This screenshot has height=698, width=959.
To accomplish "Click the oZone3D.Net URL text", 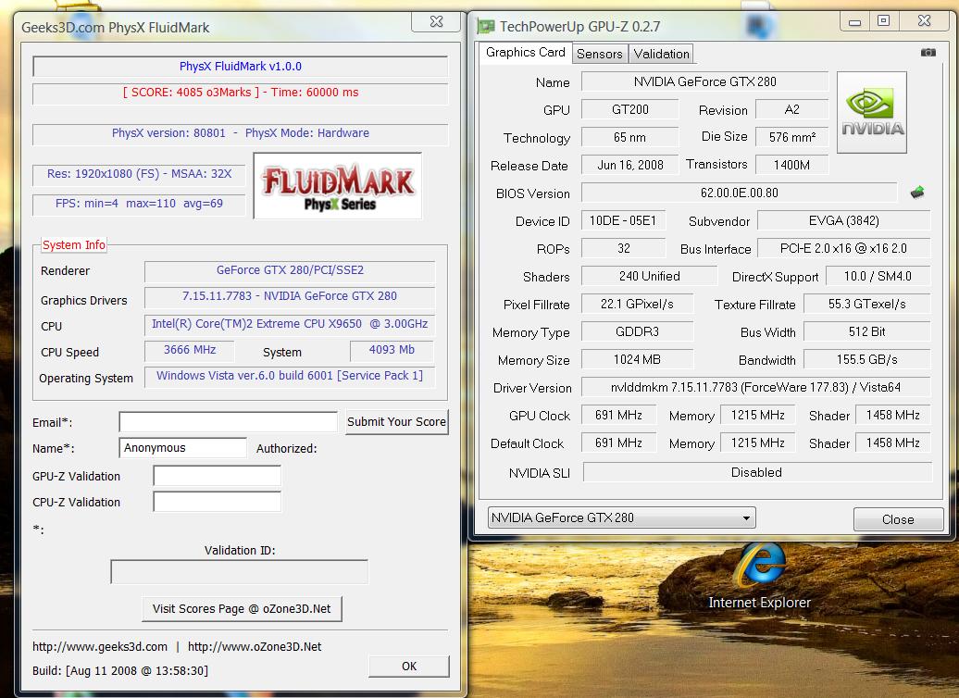I will click(255, 646).
